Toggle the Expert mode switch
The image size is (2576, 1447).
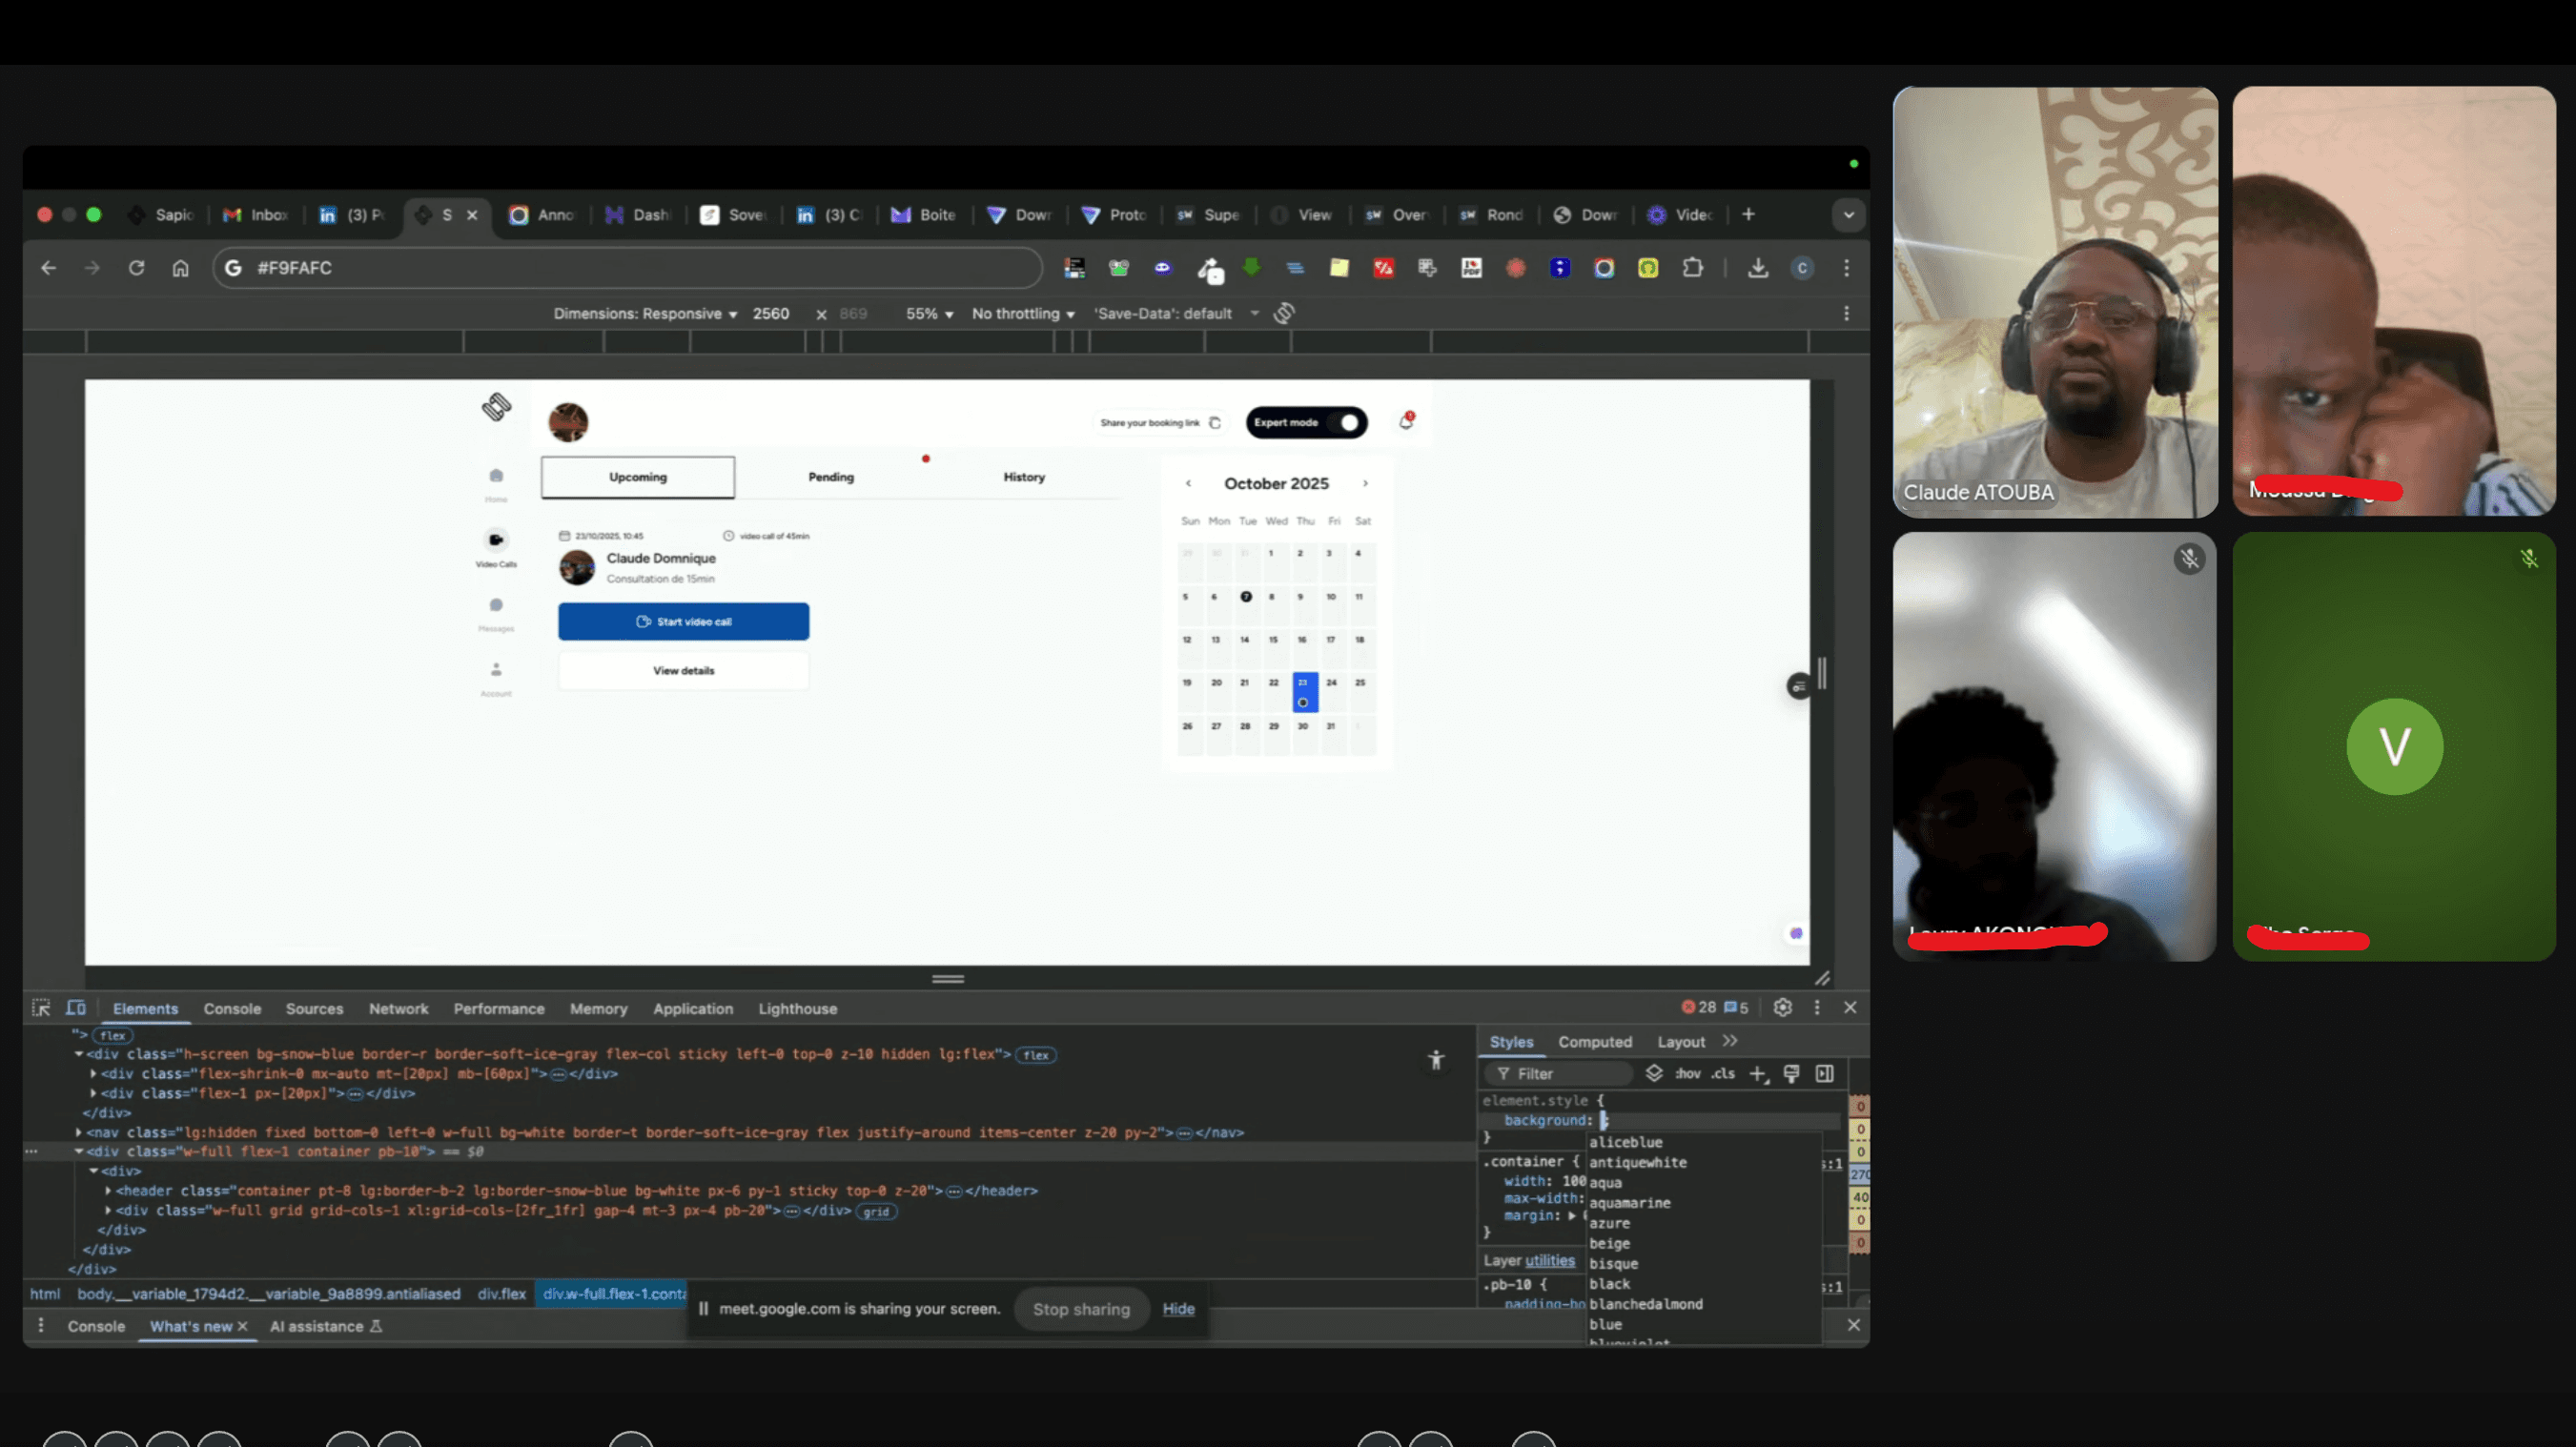tap(1347, 423)
